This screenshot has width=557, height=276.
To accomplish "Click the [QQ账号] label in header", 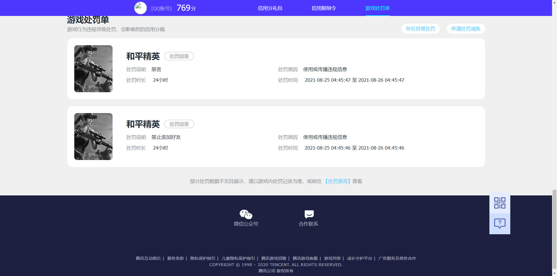I will click(161, 8).
